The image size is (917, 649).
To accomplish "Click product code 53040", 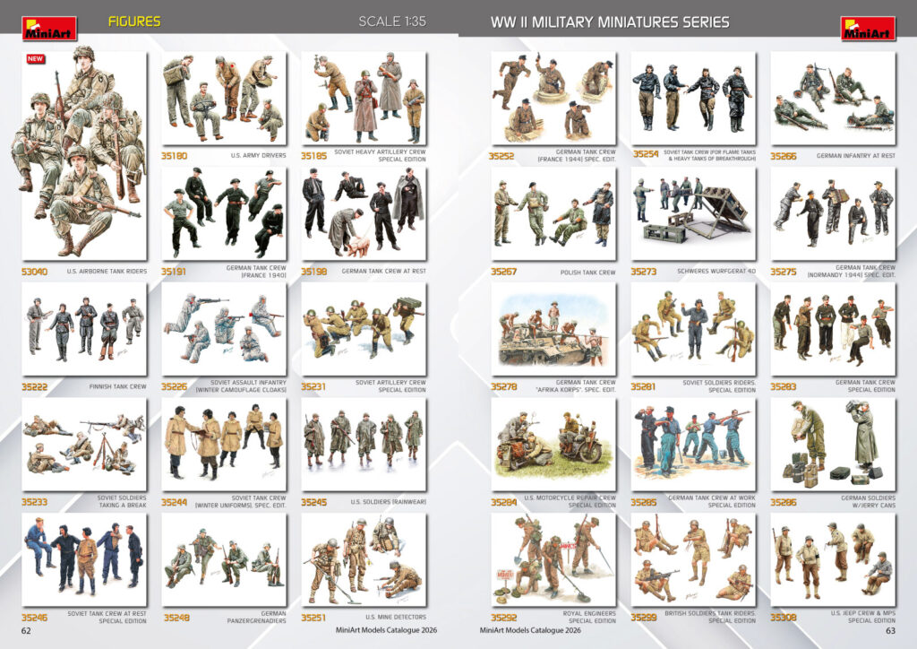I will pos(36,271).
